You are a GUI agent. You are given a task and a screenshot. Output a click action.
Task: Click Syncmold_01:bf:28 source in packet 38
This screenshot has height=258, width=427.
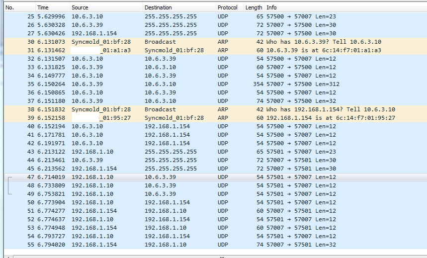click(101, 109)
